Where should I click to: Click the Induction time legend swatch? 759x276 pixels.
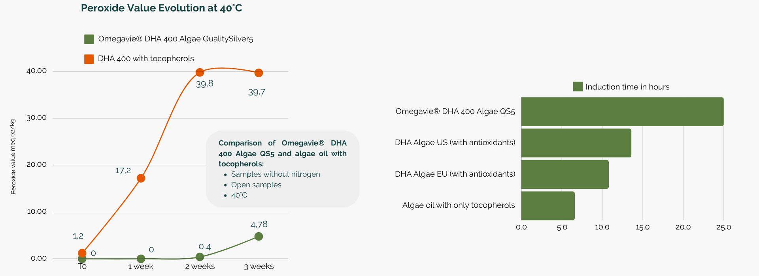point(578,87)
